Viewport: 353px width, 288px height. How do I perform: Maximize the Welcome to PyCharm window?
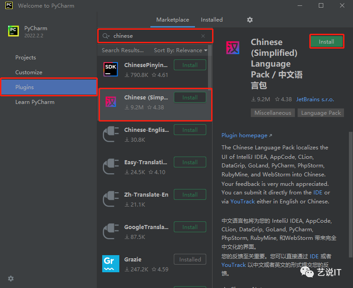(321, 5)
